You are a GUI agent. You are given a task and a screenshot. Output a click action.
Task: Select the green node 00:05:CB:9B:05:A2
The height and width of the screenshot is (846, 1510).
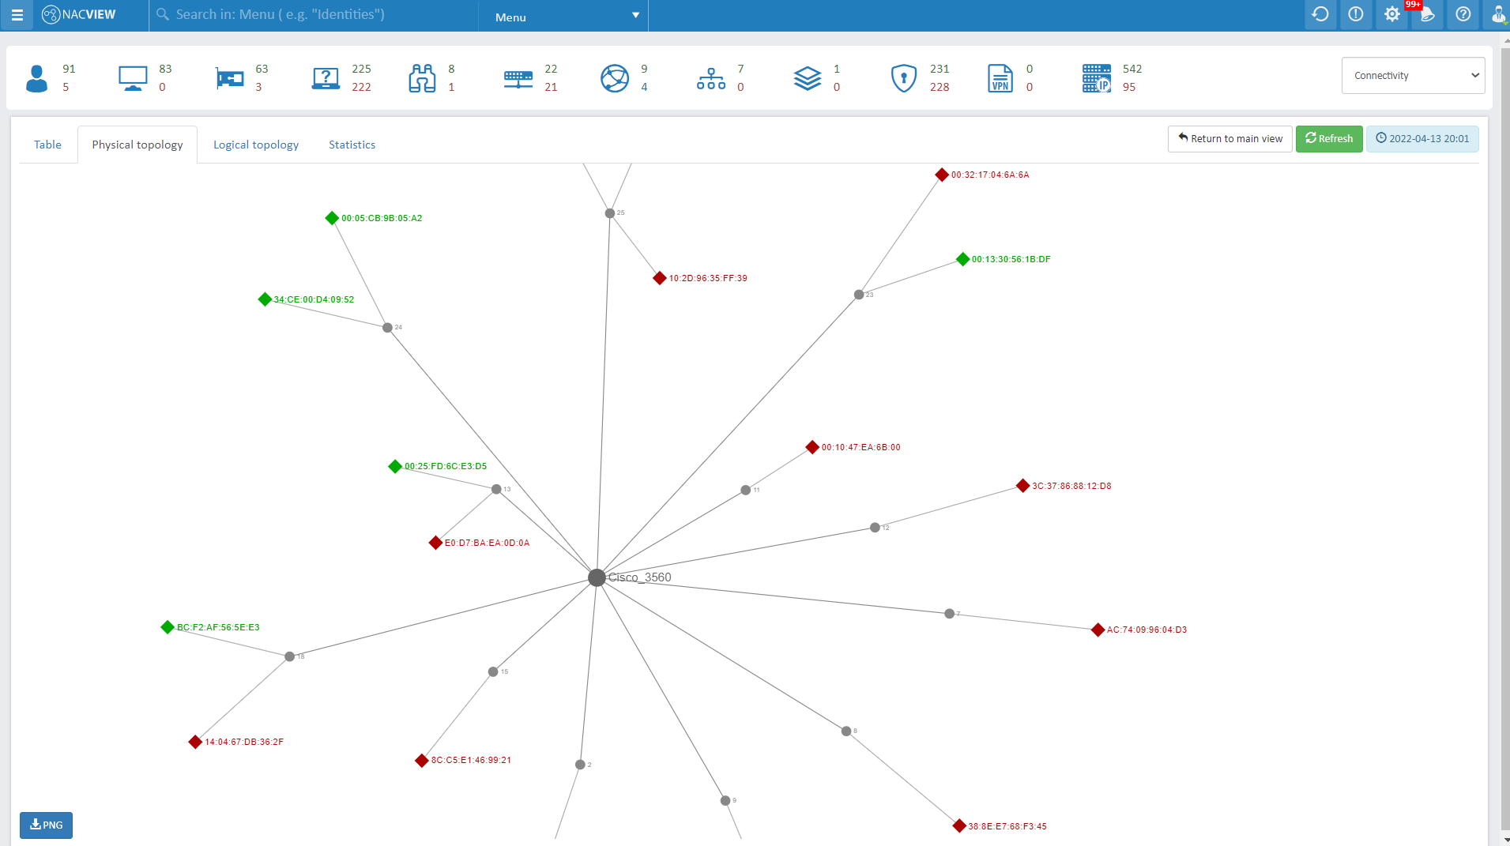click(331, 218)
